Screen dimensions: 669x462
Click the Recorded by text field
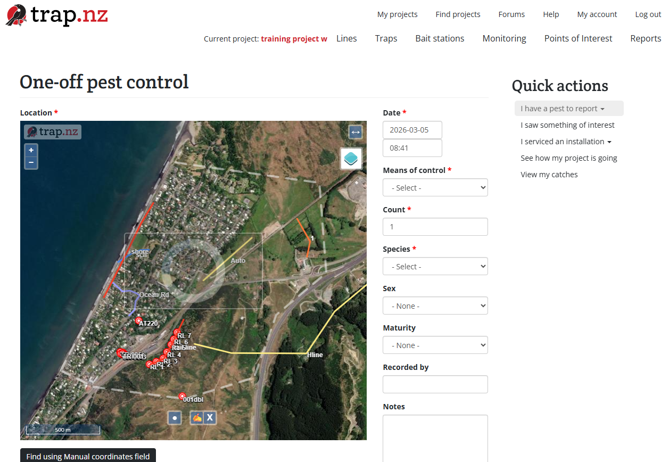pyautogui.click(x=435, y=384)
